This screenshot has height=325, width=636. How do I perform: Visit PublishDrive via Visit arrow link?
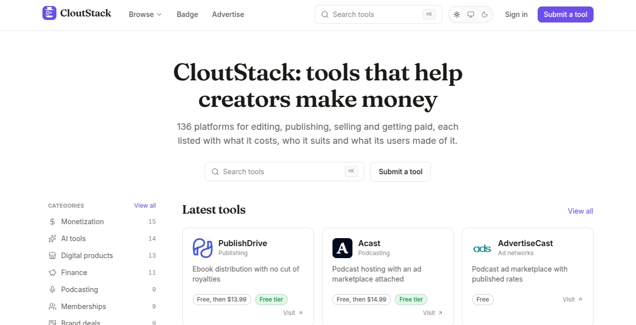pyautogui.click(x=293, y=313)
